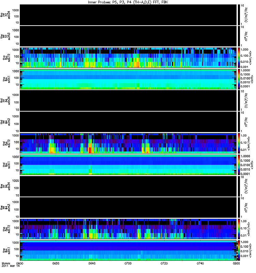
Task: Click the the fbk scm1 color bar
Action: (239, 250)
